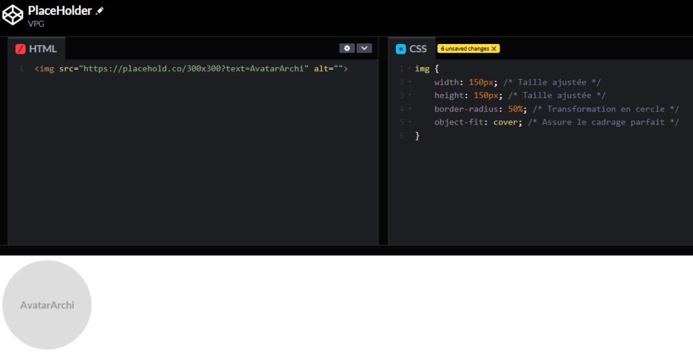Select the HTML editor tab
693x362 pixels.
click(x=37, y=49)
